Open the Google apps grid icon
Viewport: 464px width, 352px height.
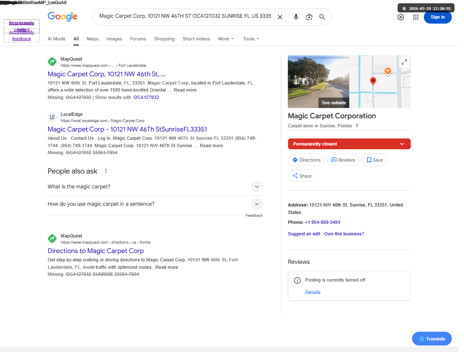(x=415, y=17)
